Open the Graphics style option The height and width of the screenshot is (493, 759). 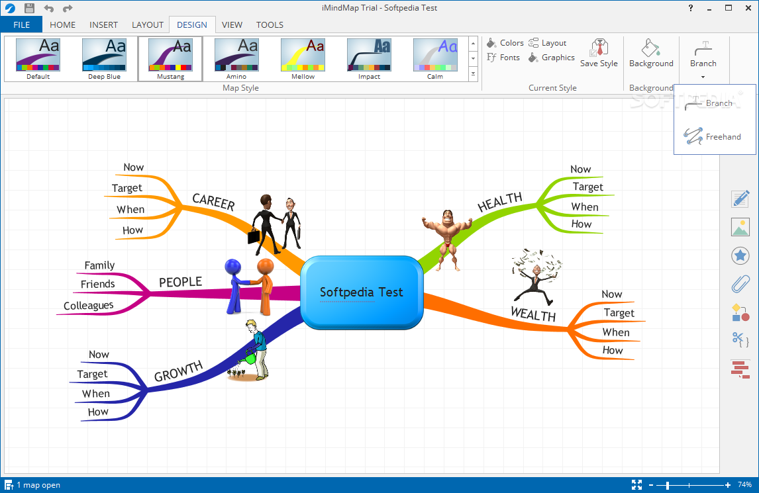click(x=551, y=57)
